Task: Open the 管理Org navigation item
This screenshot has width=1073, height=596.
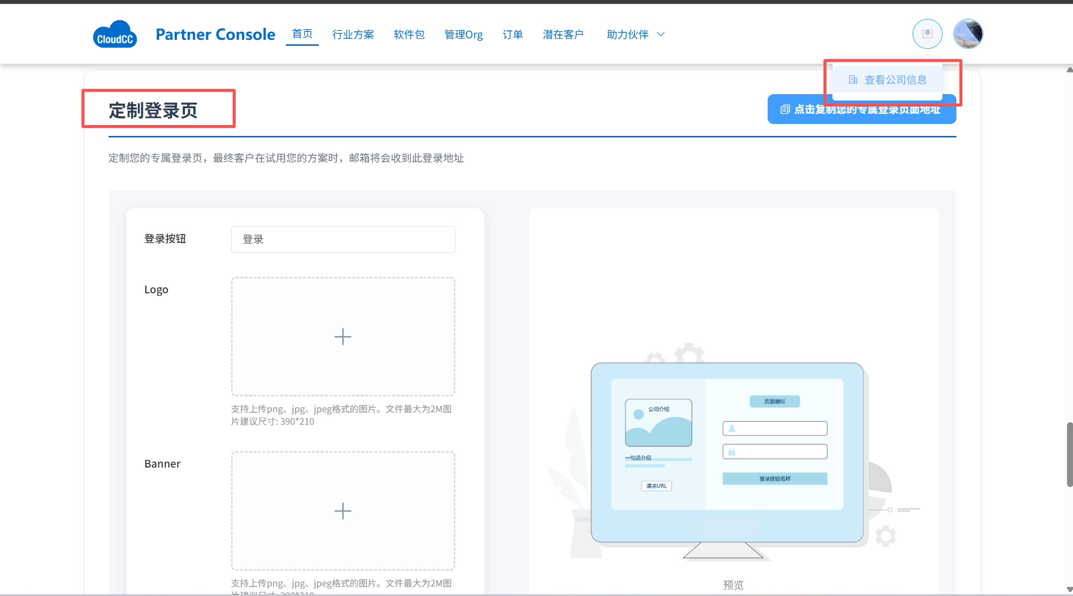Action: (463, 34)
